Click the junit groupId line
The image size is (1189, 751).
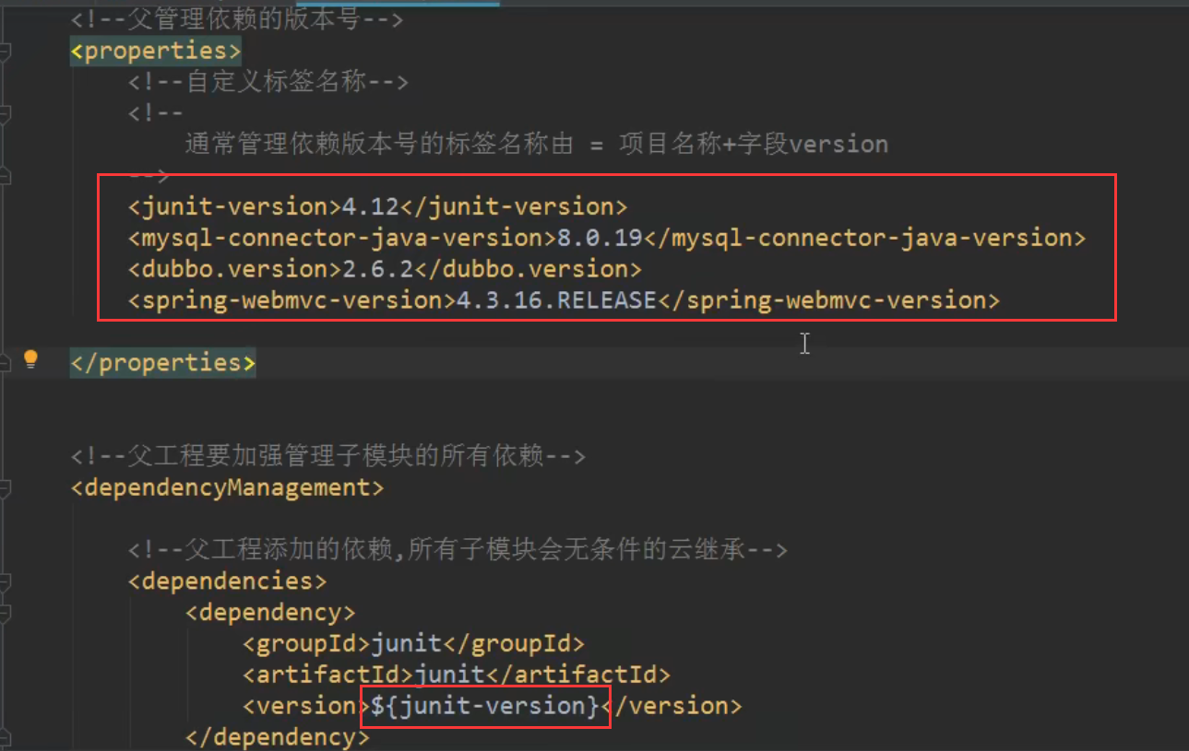click(x=413, y=643)
